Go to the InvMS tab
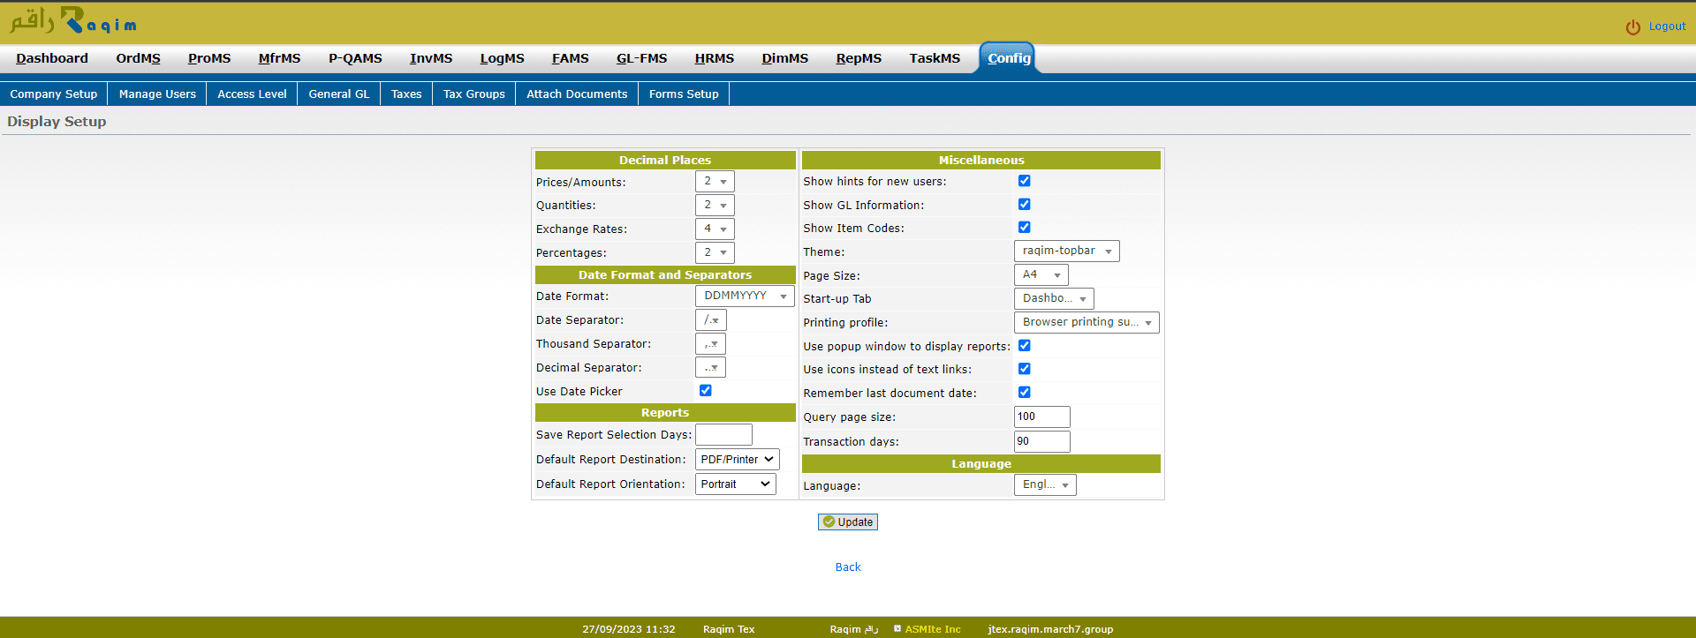Viewport: 1696px width, 638px height. [x=431, y=58]
